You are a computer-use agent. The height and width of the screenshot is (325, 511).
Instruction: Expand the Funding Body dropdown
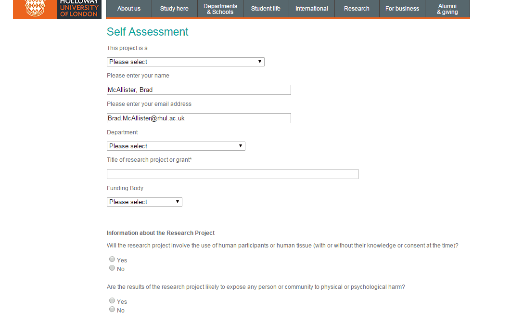click(x=144, y=202)
